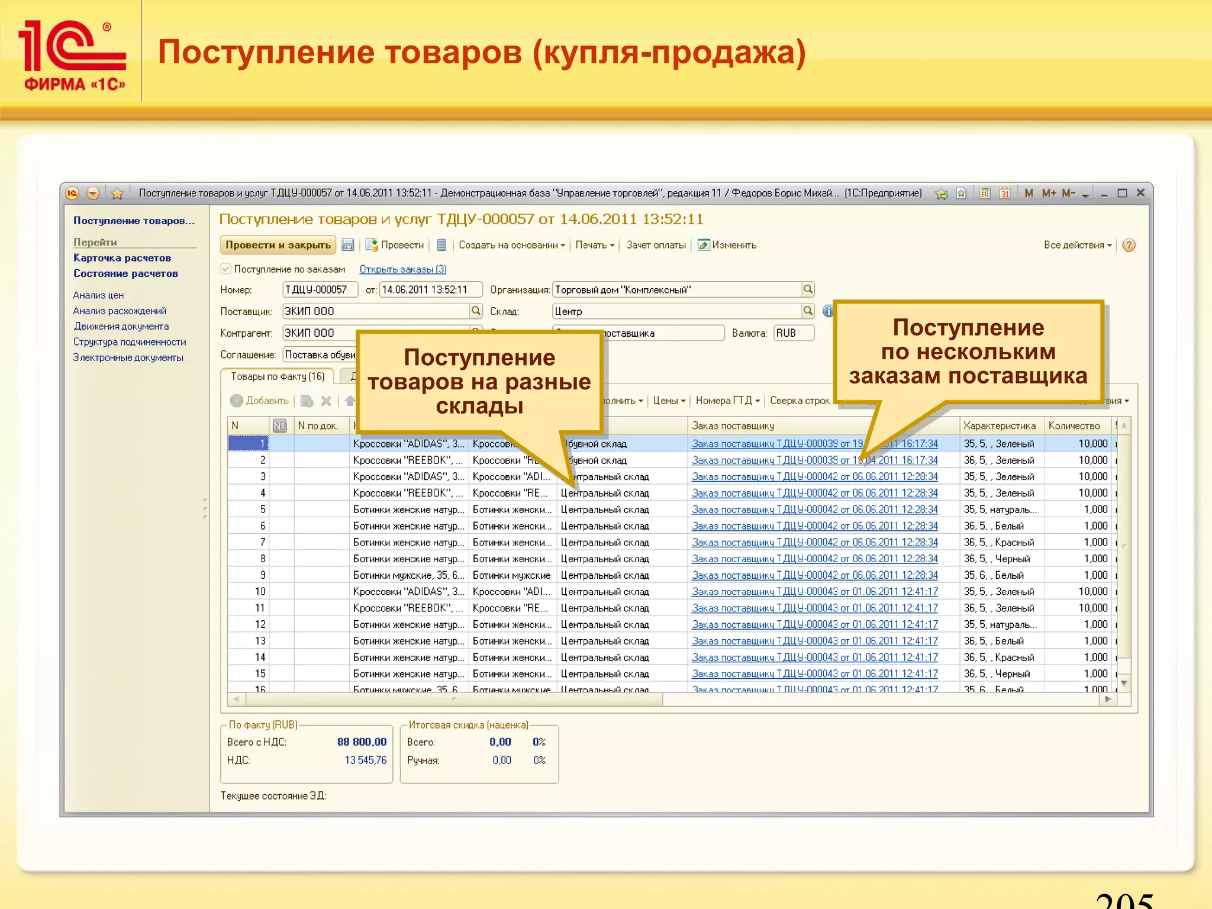Open help via the question mark icon

[1129, 245]
